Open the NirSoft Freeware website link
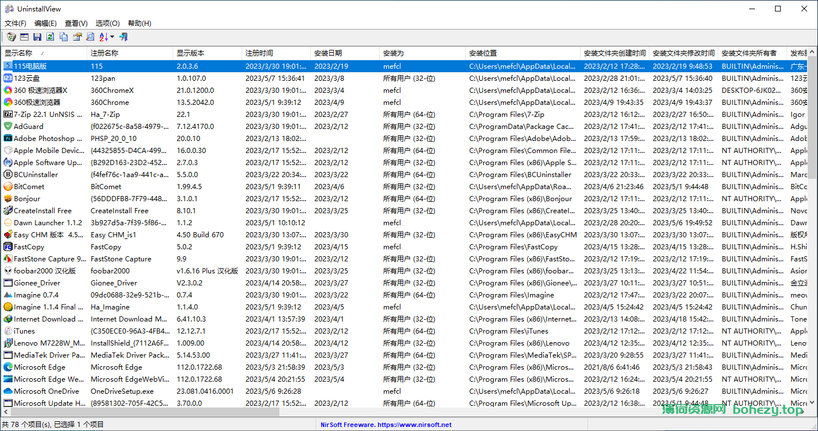Screen dimensions: 818x431 point(386,425)
